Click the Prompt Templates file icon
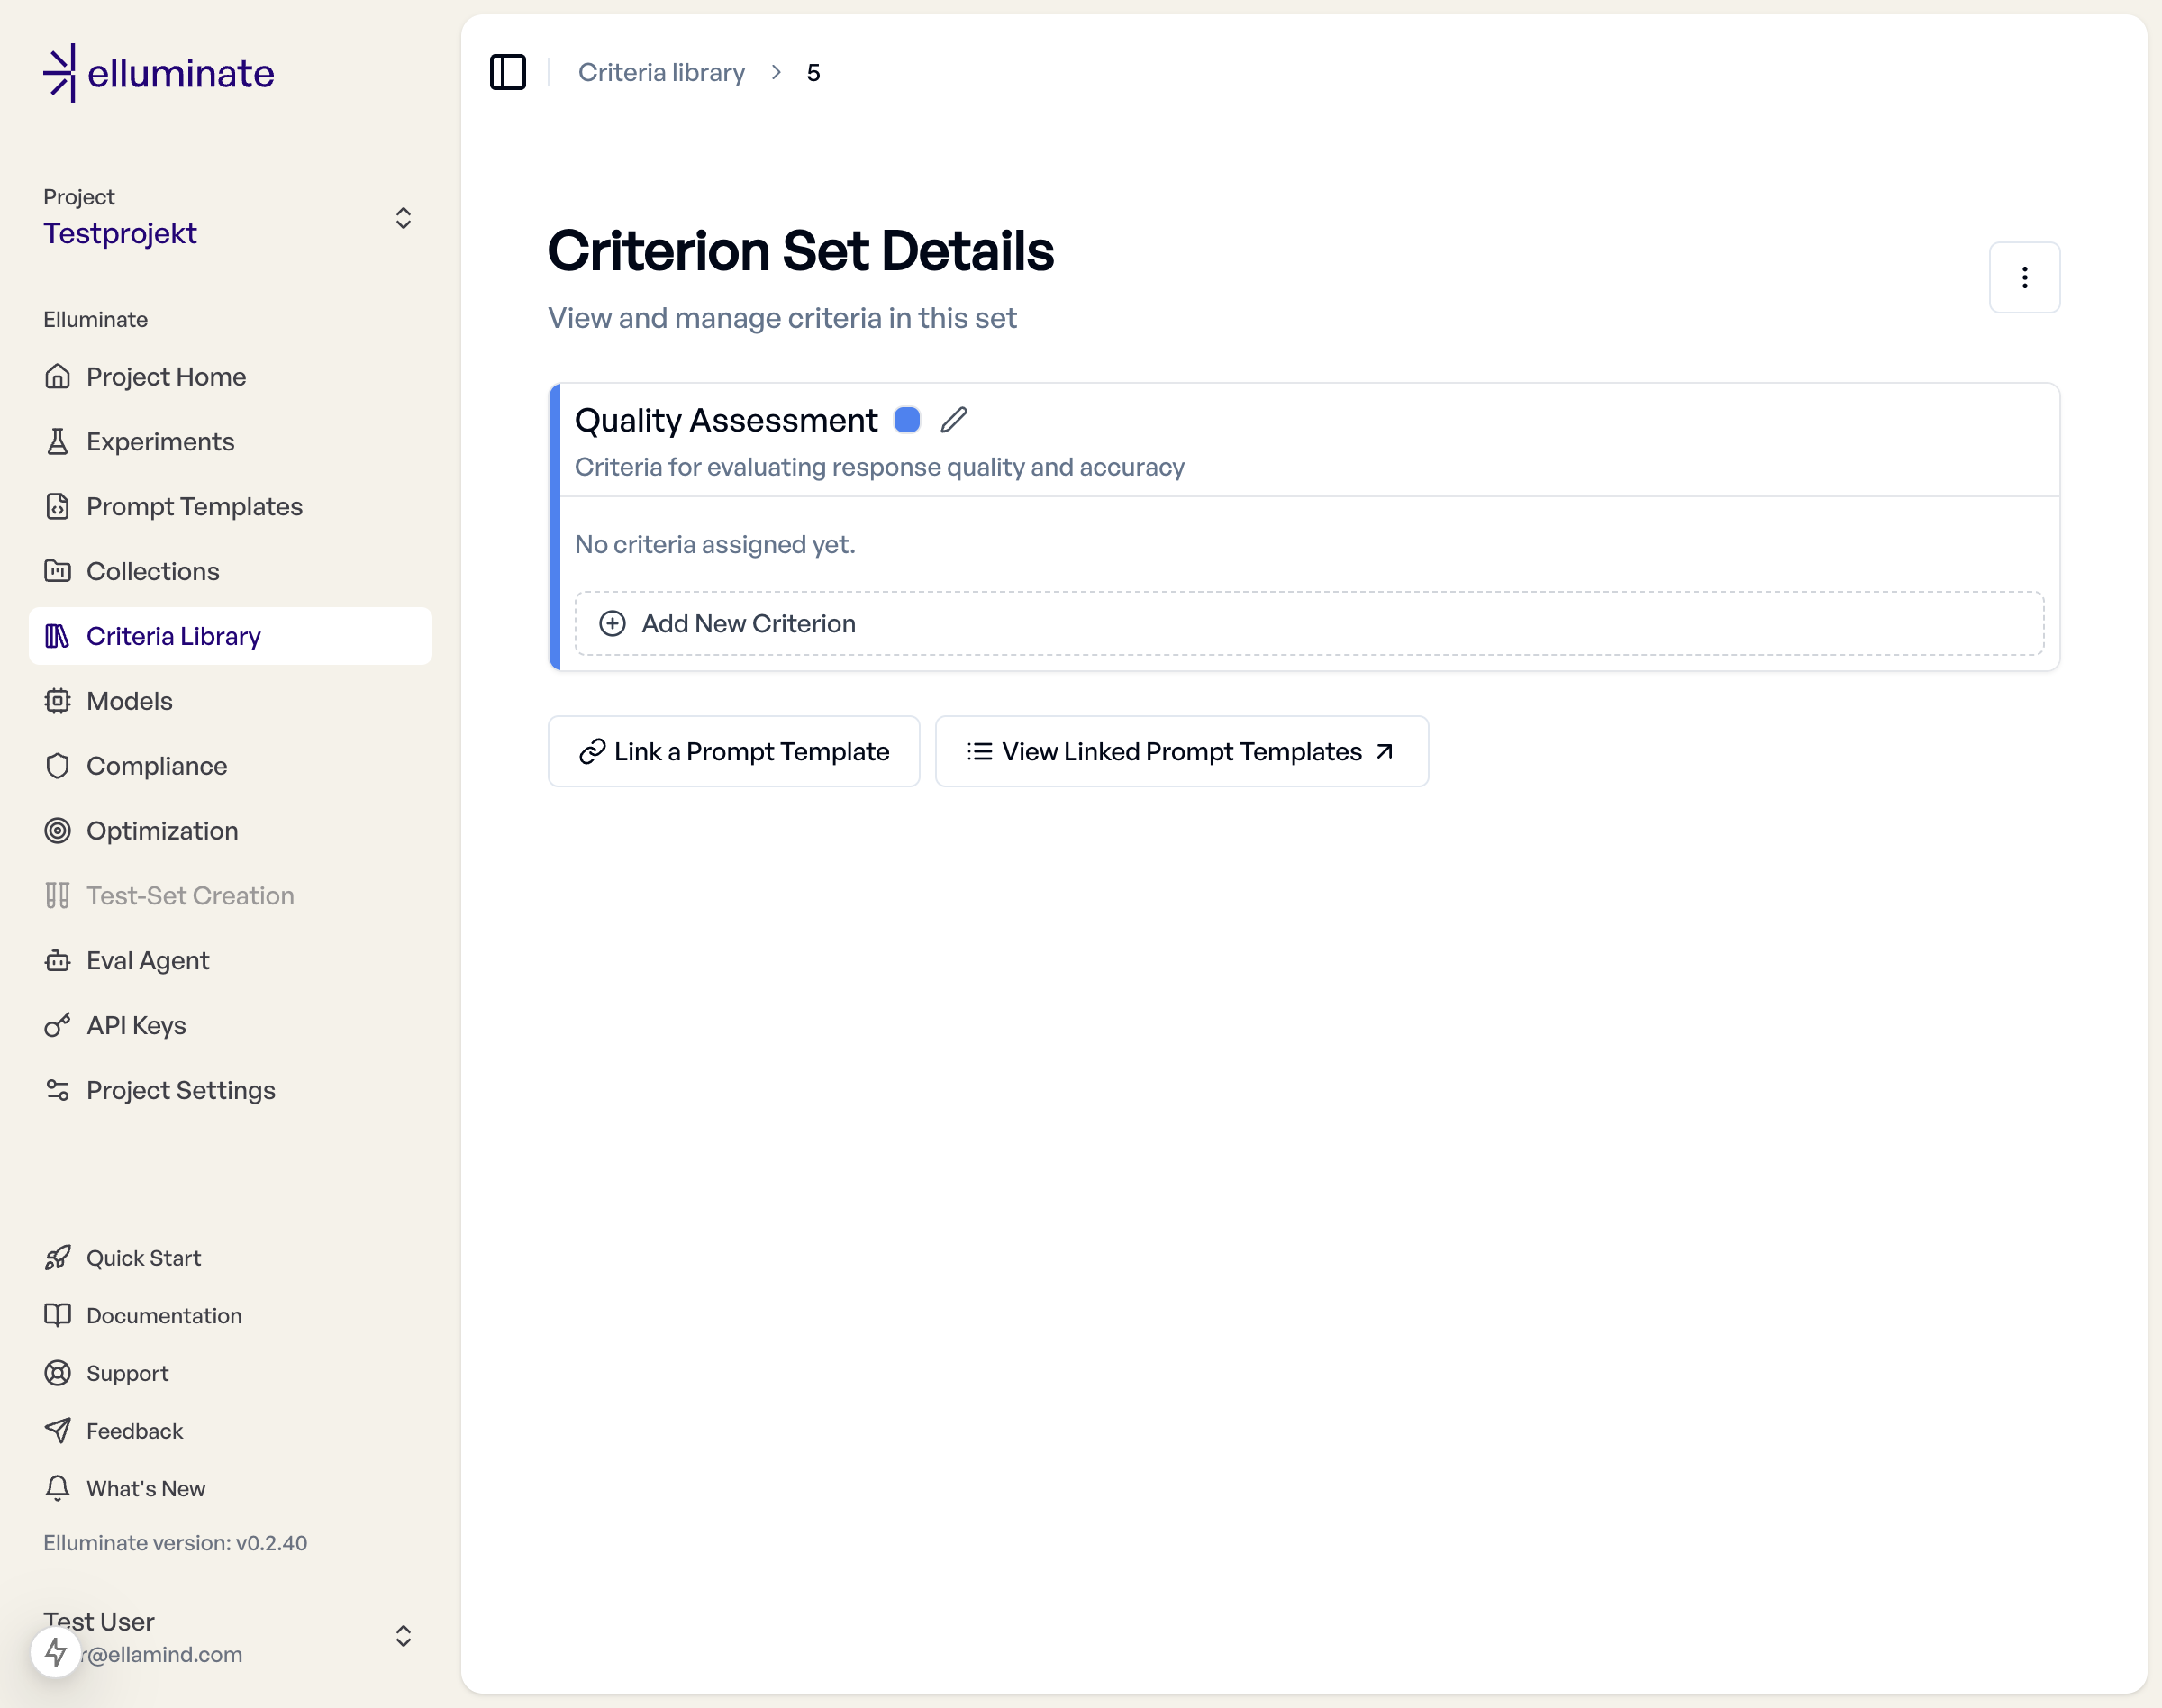The width and height of the screenshot is (2162, 1708). 58,507
